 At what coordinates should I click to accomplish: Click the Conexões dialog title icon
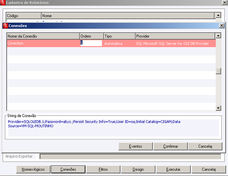tap(5, 26)
